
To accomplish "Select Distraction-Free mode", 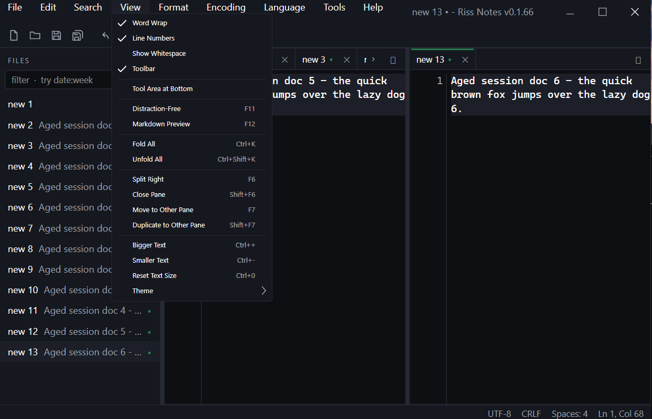I will (x=192, y=109).
